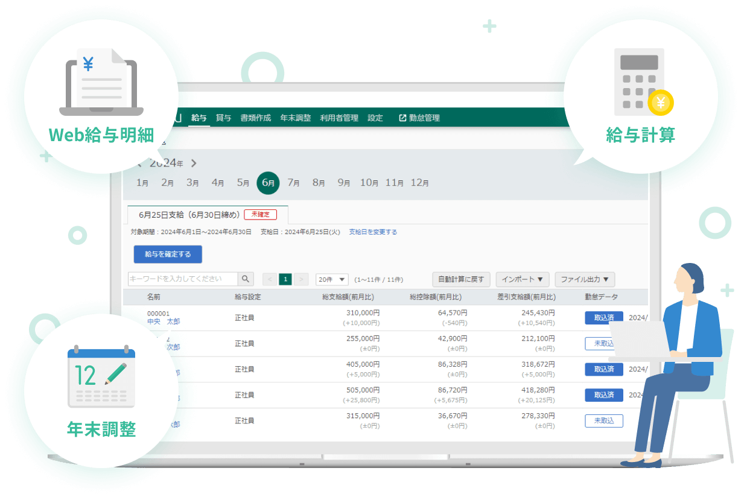Open the 賞与 menu

tap(223, 118)
